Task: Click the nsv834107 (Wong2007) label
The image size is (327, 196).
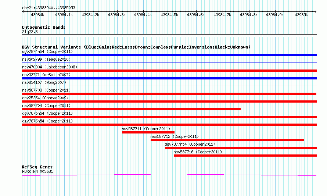Action: [44, 82]
